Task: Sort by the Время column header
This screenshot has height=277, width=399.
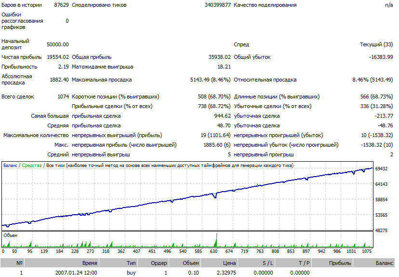Action: [x=62, y=263]
